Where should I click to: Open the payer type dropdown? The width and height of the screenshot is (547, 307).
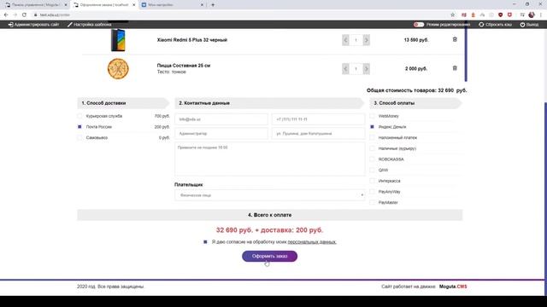[270, 195]
